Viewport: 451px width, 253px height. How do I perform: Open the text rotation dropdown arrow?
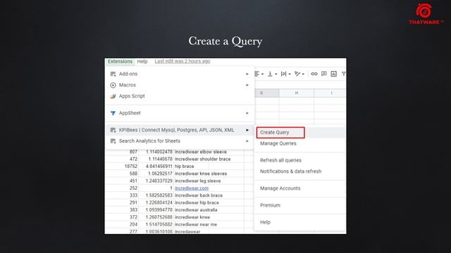pyautogui.click(x=303, y=74)
